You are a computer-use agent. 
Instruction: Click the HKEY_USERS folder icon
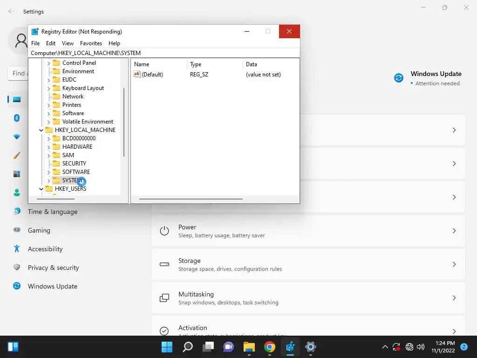tap(48, 189)
